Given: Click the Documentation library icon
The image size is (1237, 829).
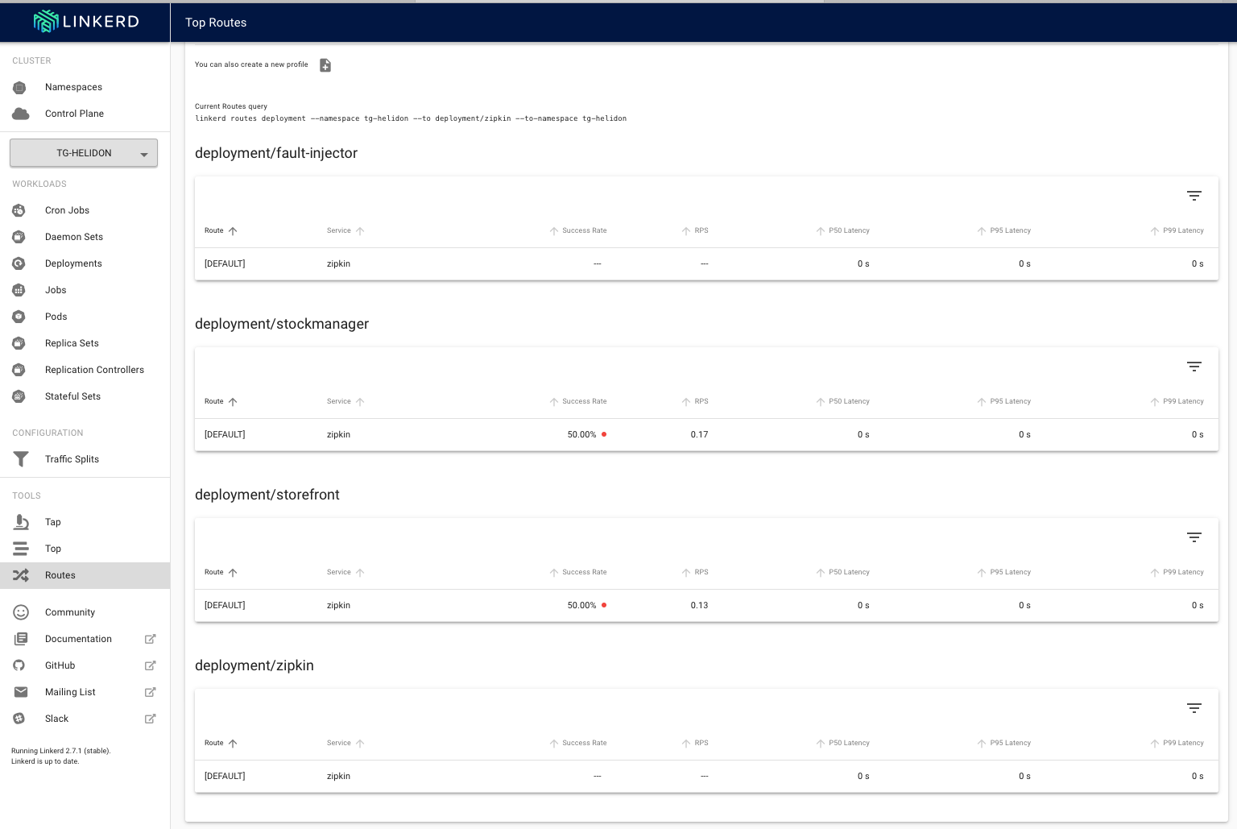Looking at the screenshot, I should click(x=21, y=639).
